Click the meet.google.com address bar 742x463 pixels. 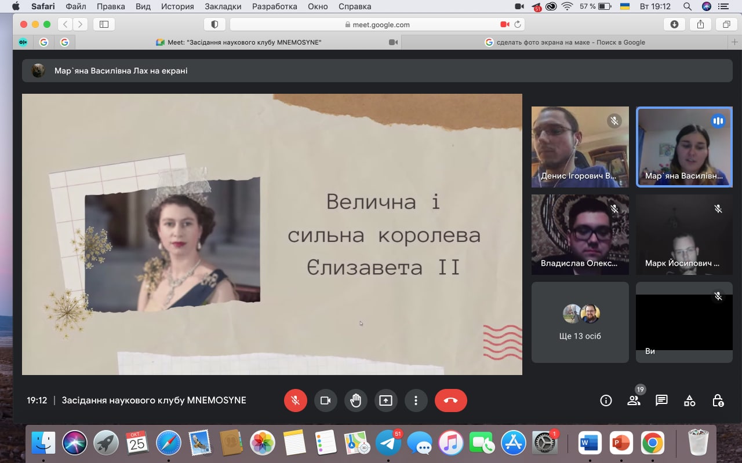point(377,24)
